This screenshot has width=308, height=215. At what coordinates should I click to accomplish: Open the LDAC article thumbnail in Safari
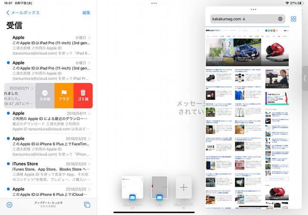[x=210, y=147]
